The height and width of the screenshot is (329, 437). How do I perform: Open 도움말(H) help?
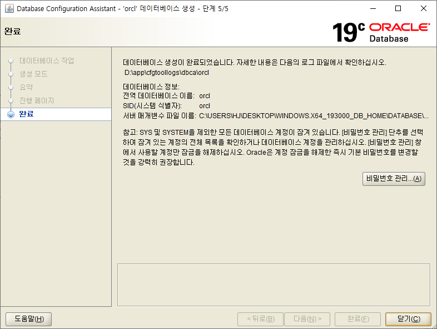click(29, 319)
